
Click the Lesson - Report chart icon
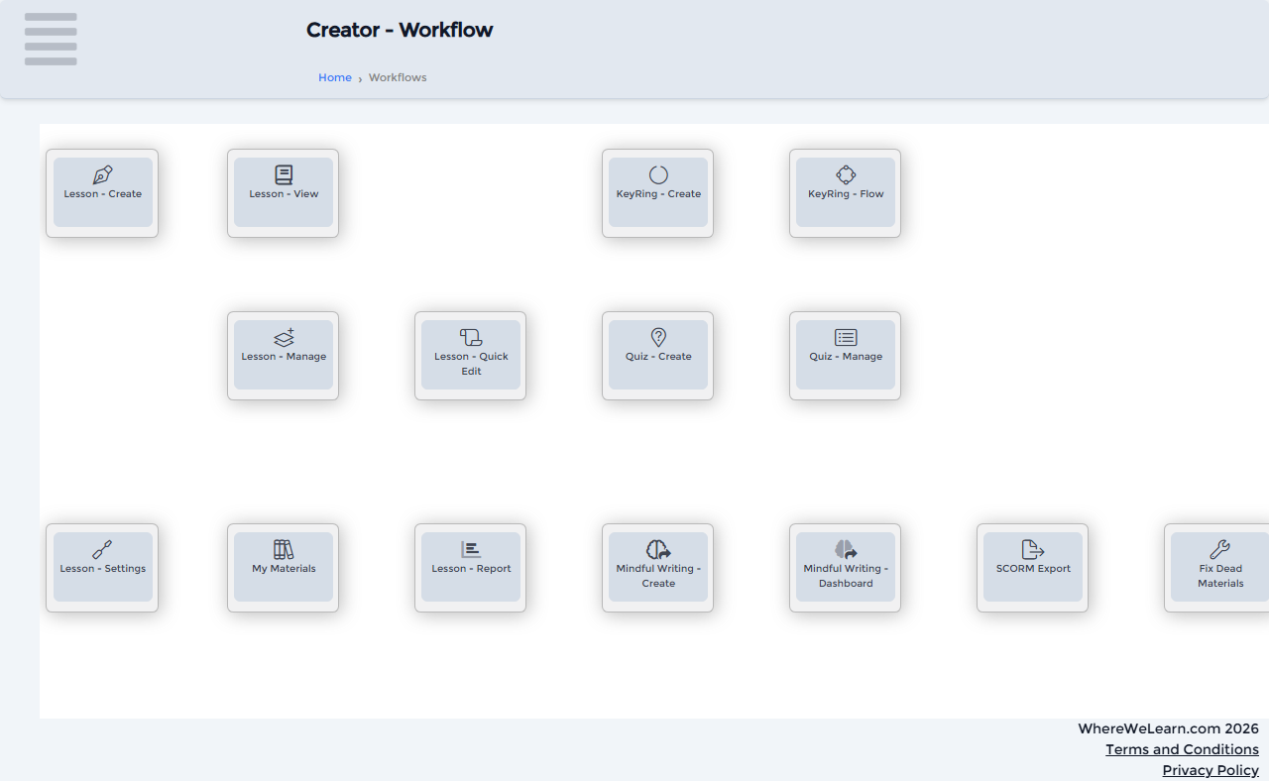[471, 550]
